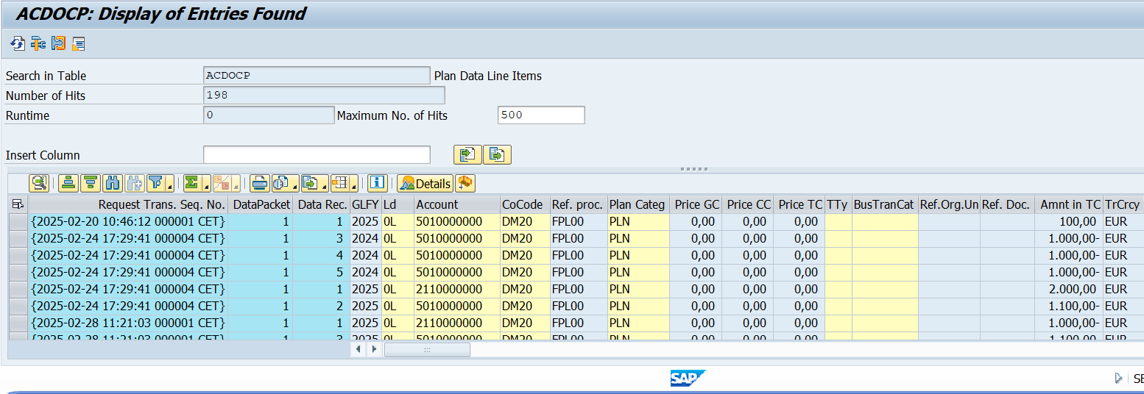Click the Ref. proc. column header
Viewport: 1144px width, 394px height.
(578, 204)
